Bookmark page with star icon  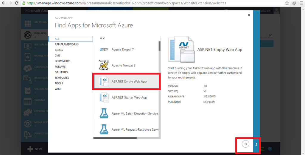coord(287,3)
